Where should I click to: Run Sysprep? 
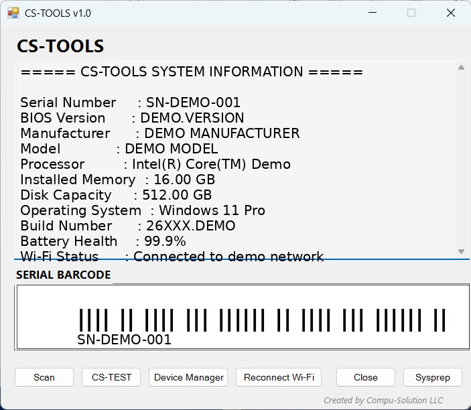pyautogui.click(x=433, y=377)
